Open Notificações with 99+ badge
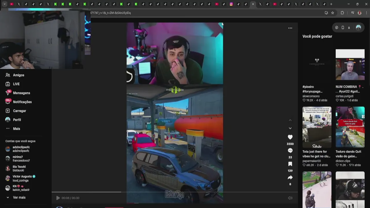This screenshot has height=208, width=370. [18, 102]
